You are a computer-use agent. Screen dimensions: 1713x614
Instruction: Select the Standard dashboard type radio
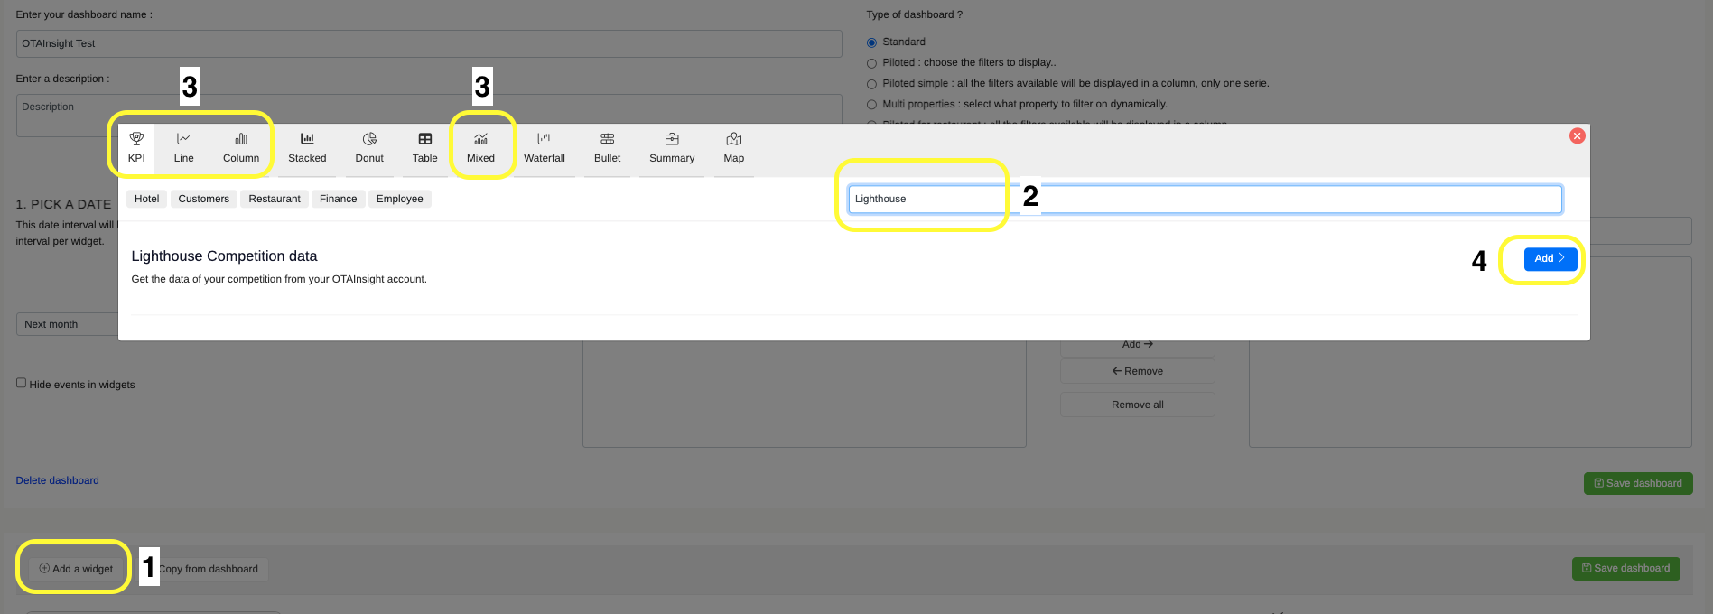point(871,42)
